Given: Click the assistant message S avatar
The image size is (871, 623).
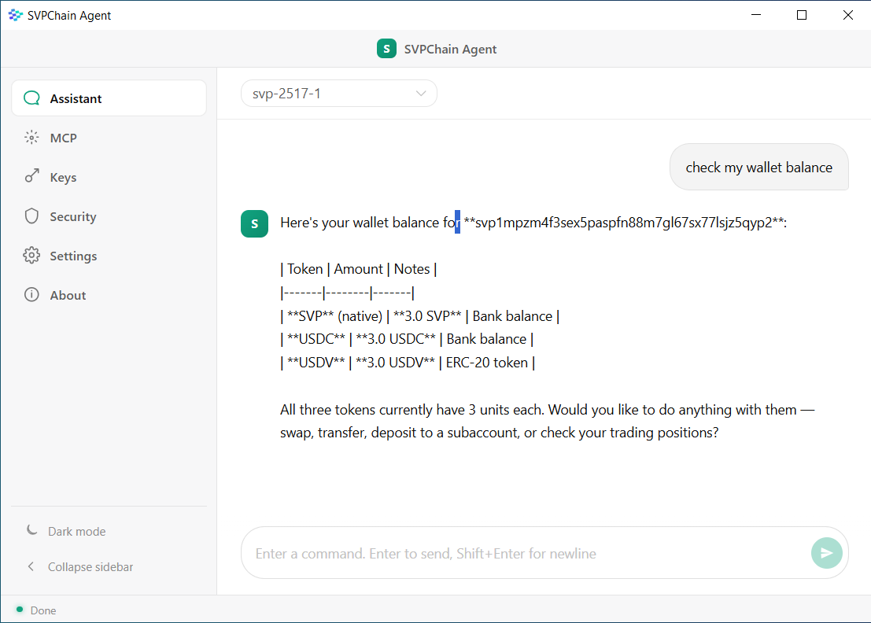Looking at the screenshot, I should tap(254, 223).
